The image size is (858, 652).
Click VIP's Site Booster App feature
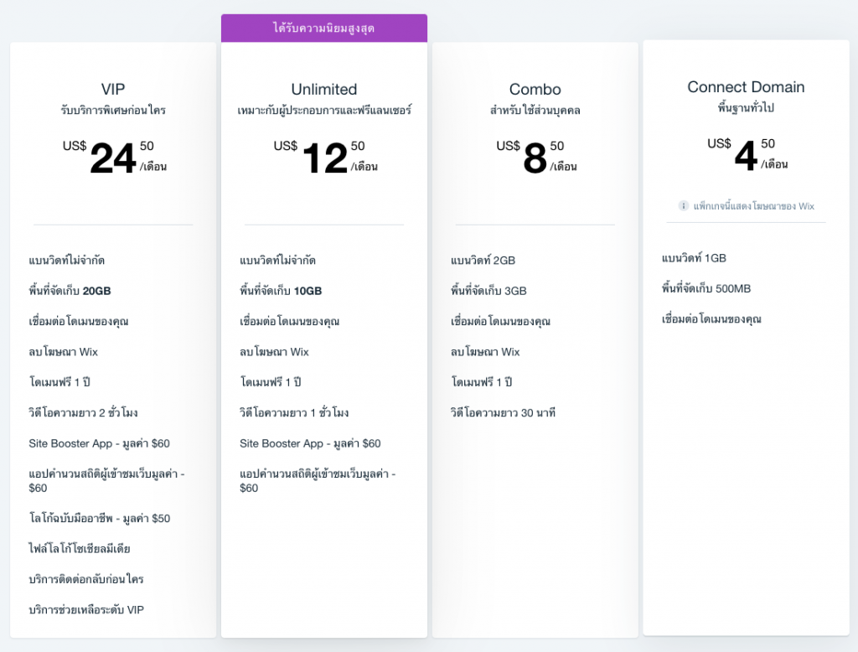99,443
